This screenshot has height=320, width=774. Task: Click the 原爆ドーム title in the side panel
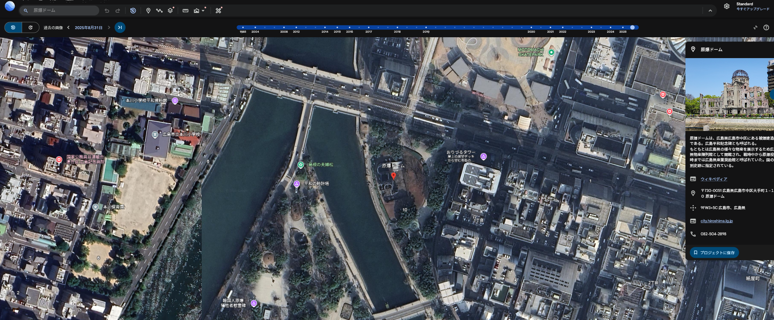tap(711, 50)
